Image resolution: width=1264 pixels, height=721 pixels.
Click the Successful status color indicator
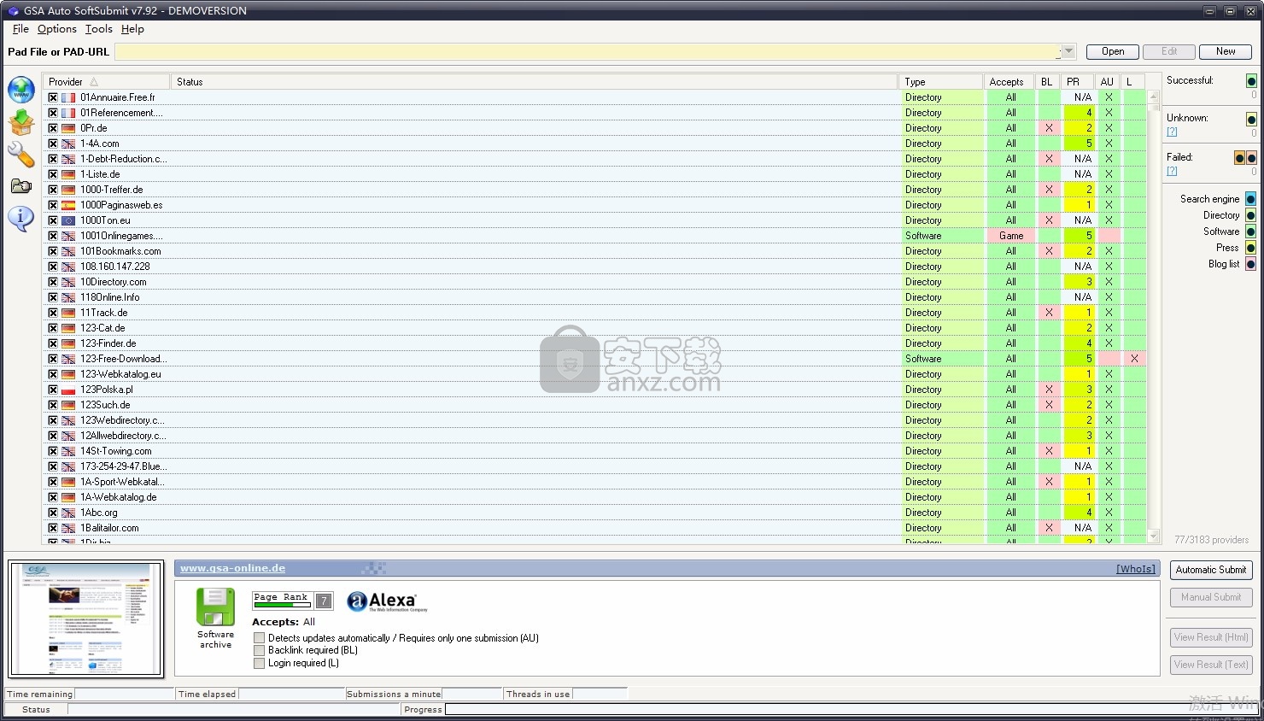click(x=1251, y=81)
